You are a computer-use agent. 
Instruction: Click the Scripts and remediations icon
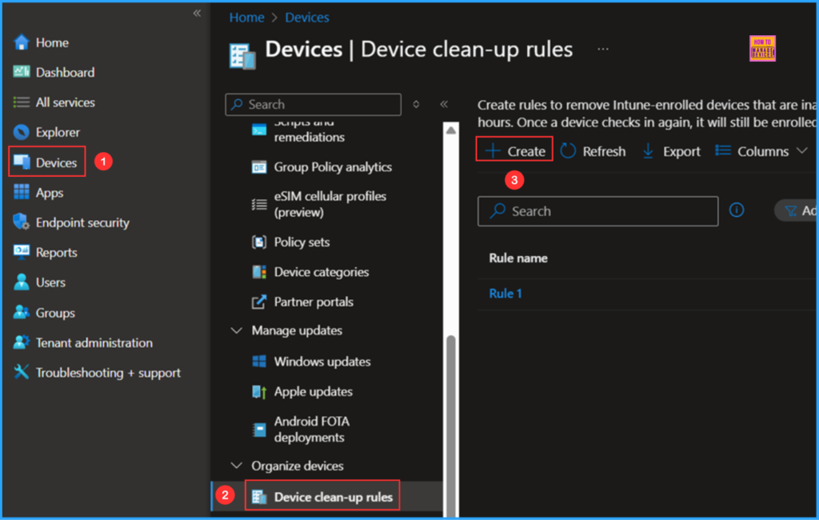coord(259,130)
